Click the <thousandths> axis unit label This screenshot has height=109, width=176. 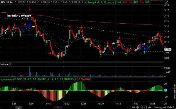175,91
